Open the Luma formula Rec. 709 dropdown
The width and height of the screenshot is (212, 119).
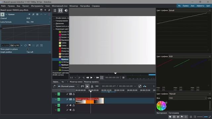coord(38,22)
